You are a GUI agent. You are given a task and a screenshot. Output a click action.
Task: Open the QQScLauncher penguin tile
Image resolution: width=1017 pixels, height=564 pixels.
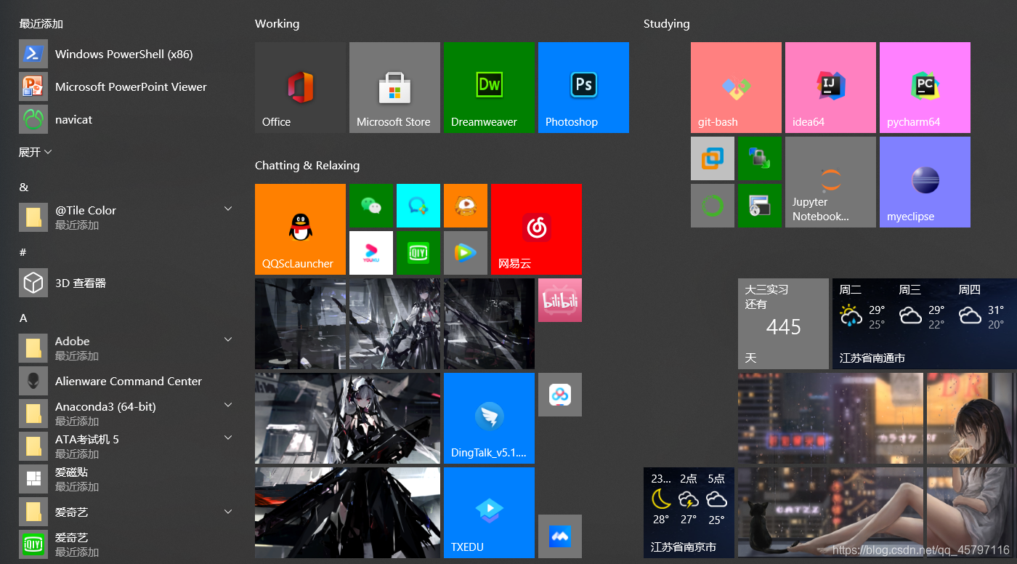tap(300, 229)
